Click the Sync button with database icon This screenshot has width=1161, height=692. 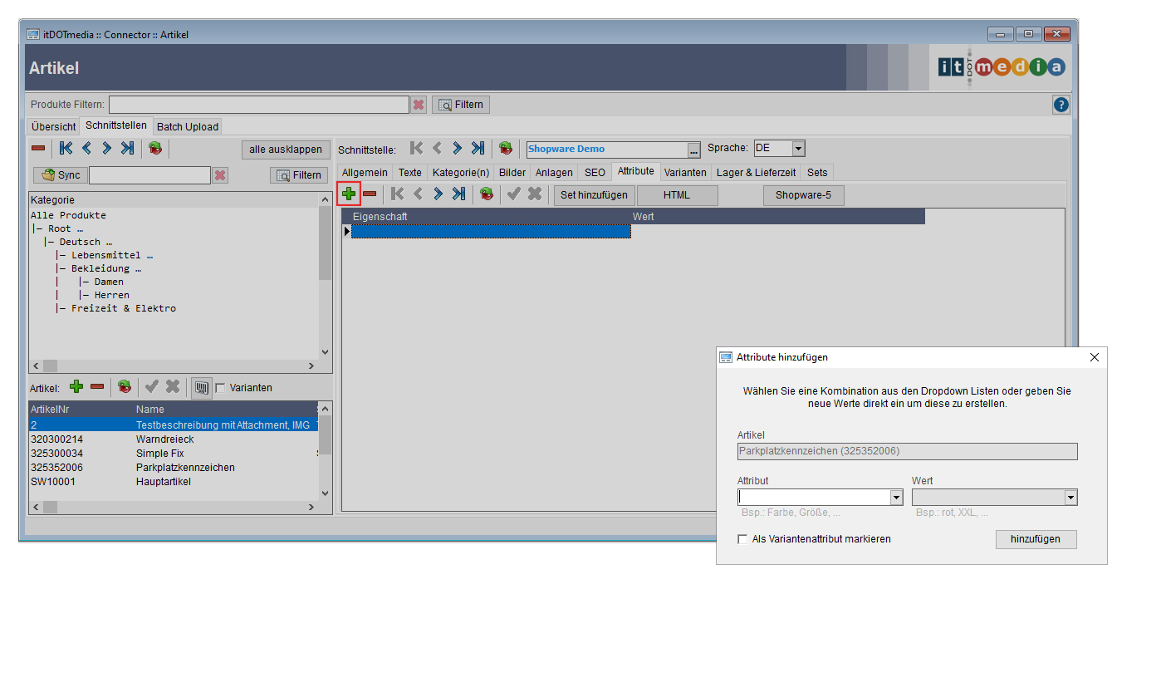(x=60, y=175)
